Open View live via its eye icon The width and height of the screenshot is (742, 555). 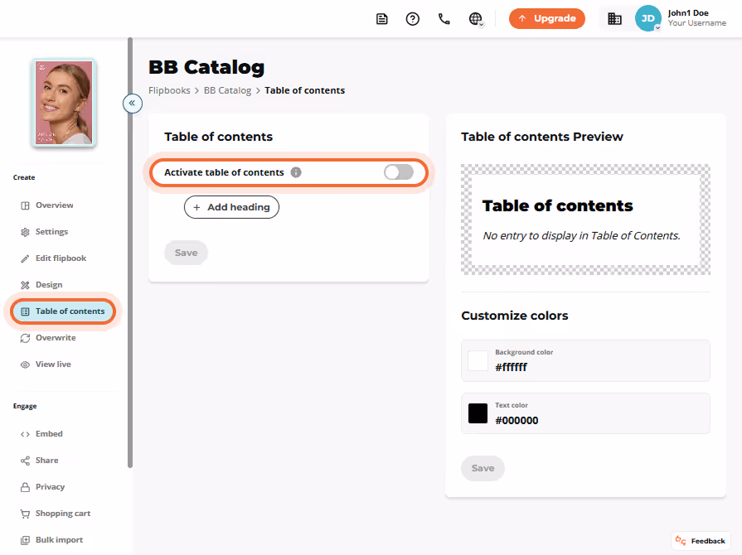(x=25, y=364)
